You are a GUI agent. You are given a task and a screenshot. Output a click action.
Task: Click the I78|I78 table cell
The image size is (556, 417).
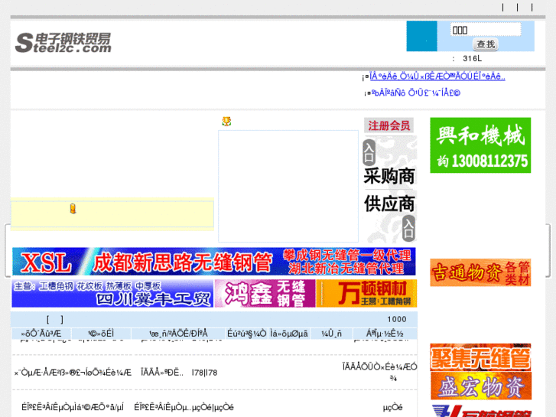[x=204, y=373]
